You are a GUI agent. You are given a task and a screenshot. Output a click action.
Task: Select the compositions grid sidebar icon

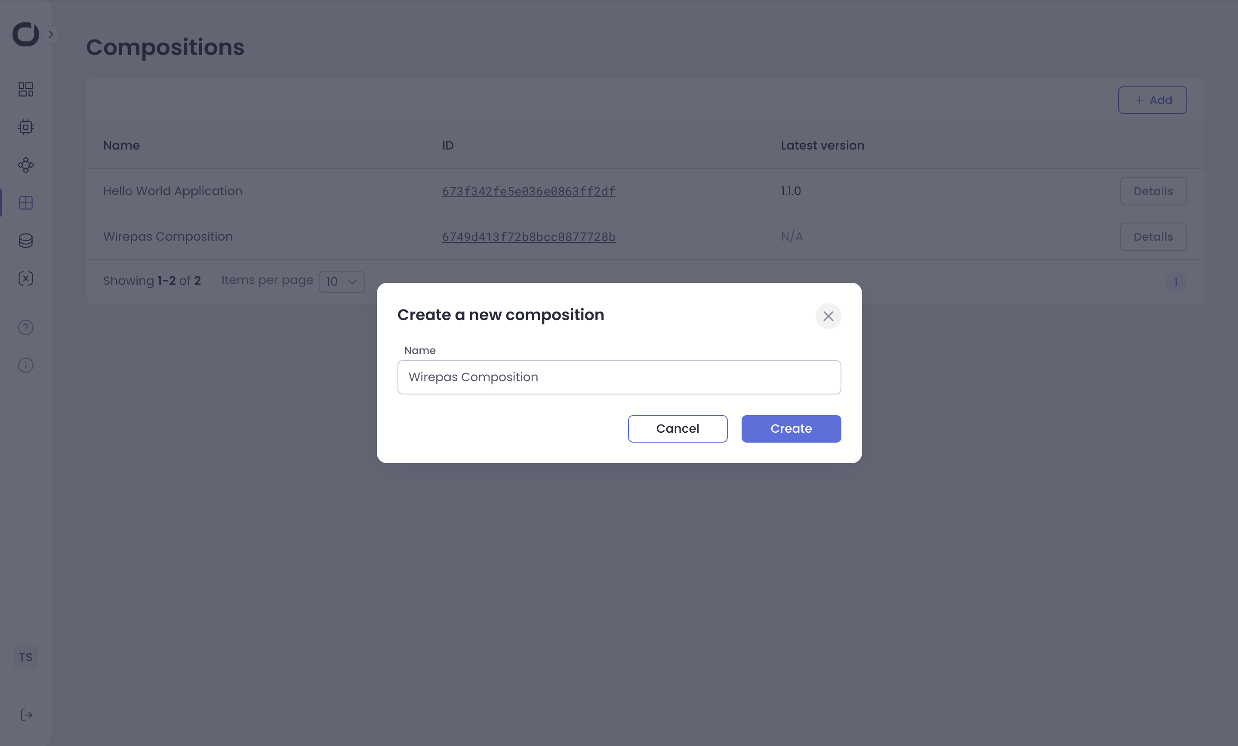tap(26, 203)
